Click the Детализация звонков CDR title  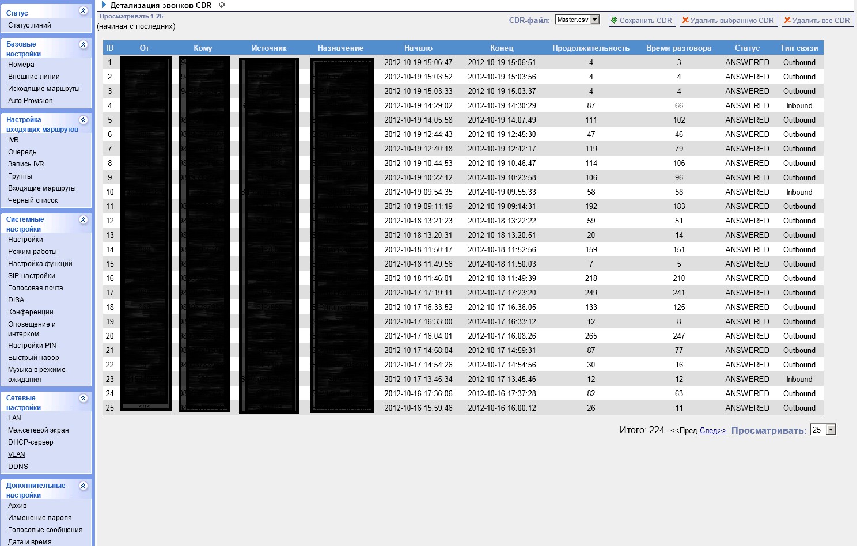click(x=161, y=5)
